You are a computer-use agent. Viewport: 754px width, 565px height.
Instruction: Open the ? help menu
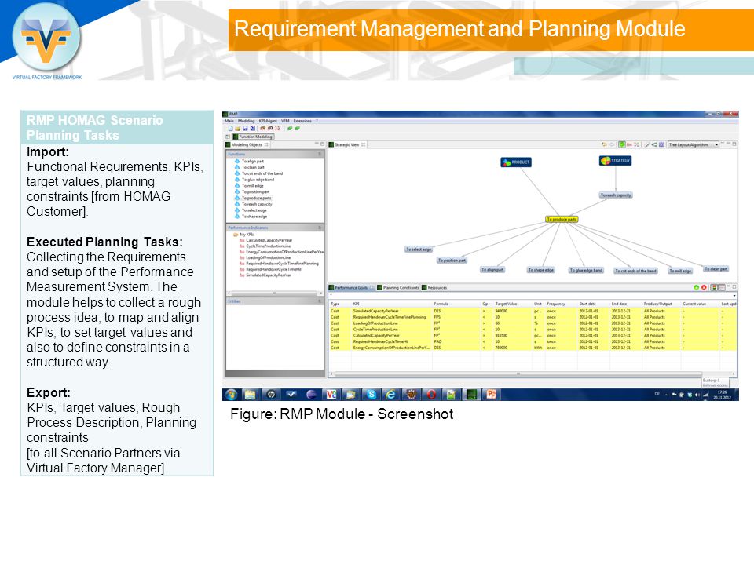pyautogui.click(x=317, y=121)
